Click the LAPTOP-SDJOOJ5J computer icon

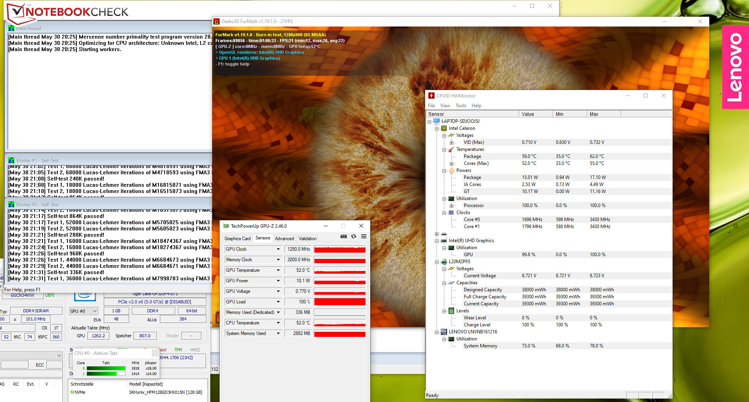click(x=437, y=121)
